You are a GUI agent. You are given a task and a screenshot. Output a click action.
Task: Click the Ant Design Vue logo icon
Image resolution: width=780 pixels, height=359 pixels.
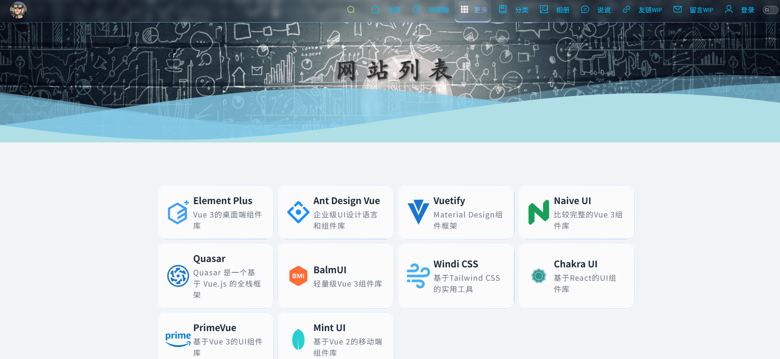pos(298,212)
